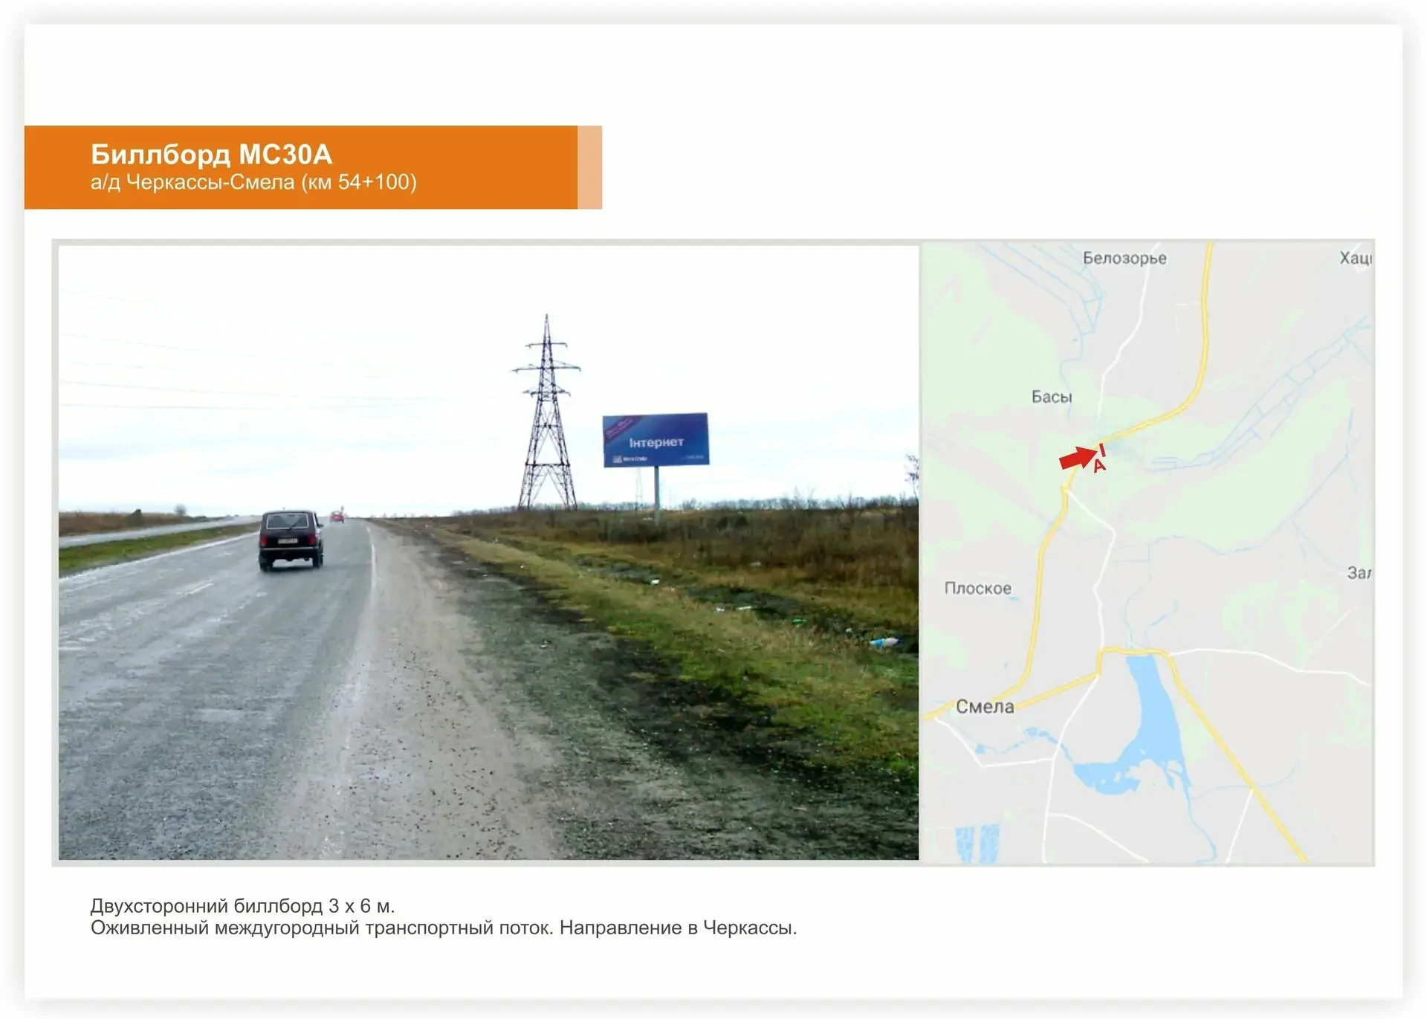The height and width of the screenshot is (1019, 1427).
Task: Click the electricity pylon tower
Action: [547, 413]
